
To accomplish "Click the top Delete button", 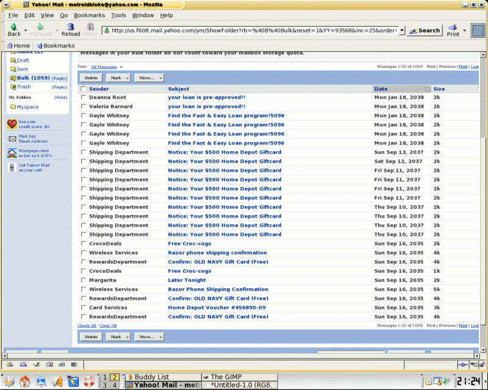I will [x=91, y=78].
